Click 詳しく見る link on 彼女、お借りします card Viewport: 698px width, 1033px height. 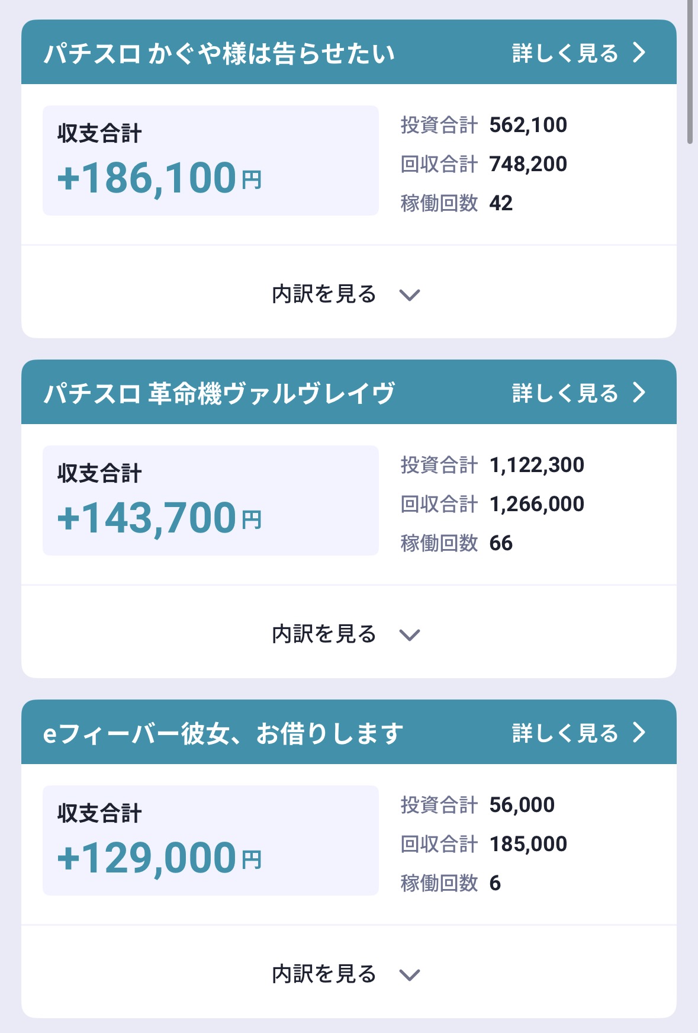click(x=565, y=733)
